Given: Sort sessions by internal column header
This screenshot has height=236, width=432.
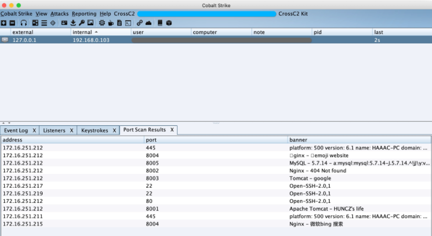Looking at the screenshot, I should [x=100, y=32].
